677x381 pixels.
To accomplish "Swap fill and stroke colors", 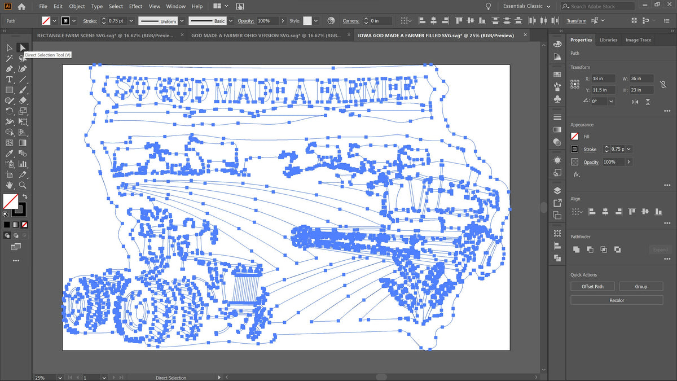I will coord(25,197).
